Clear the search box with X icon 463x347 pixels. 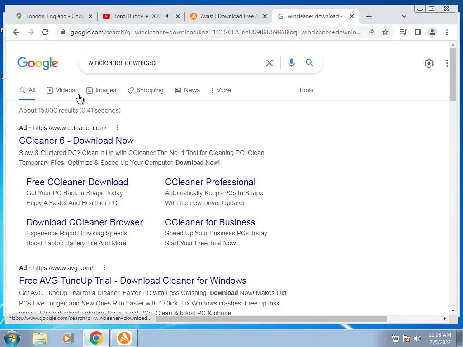click(269, 62)
